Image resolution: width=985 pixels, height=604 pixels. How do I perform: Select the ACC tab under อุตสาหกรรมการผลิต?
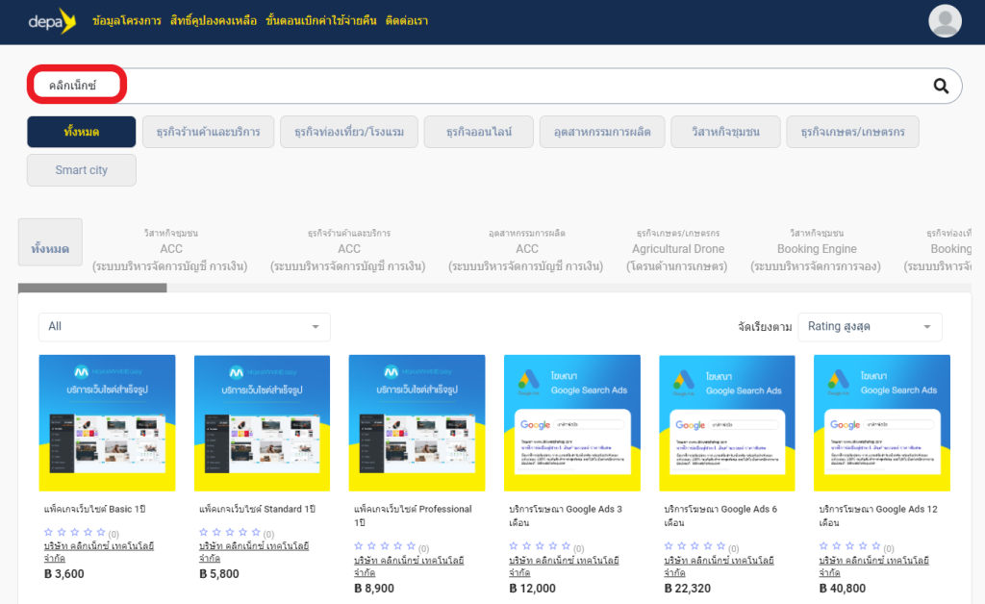click(x=526, y=249)
